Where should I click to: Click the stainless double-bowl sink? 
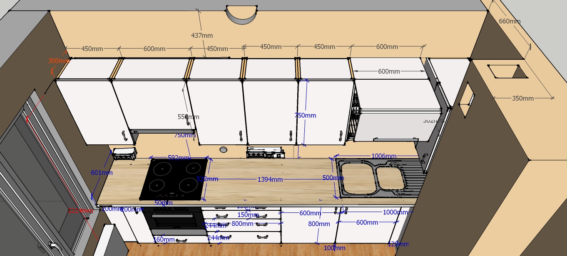click(x=380, y=178)
